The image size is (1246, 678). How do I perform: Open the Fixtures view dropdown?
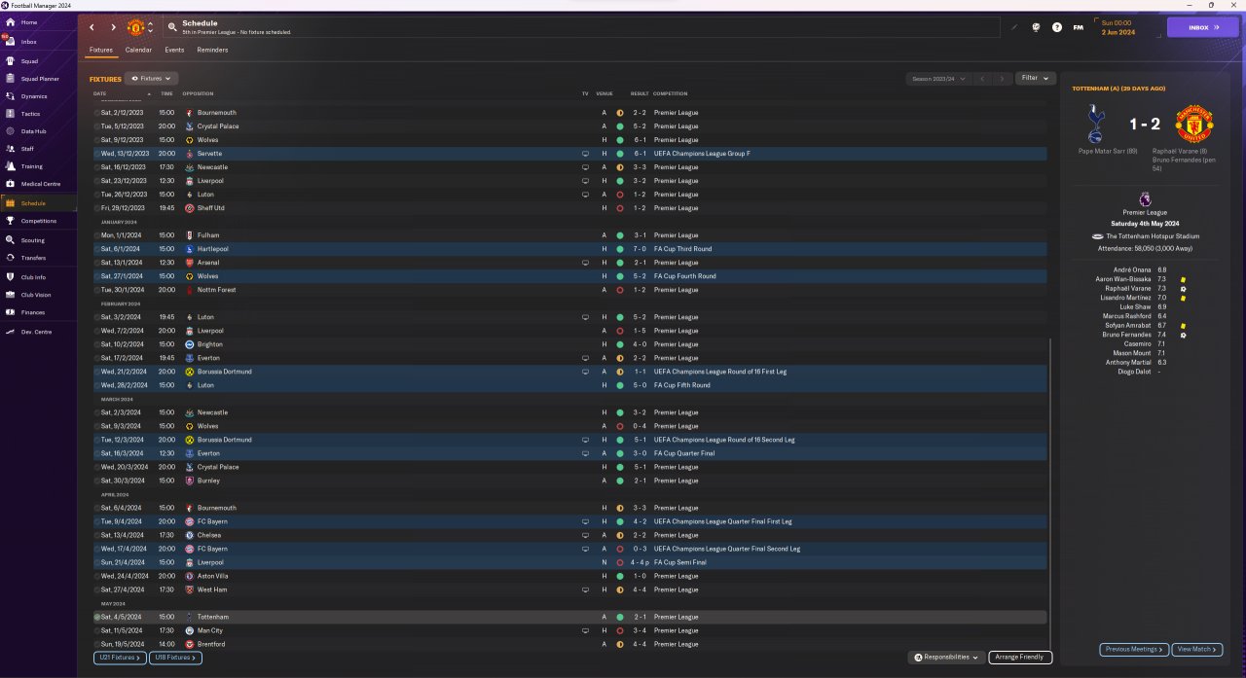tap(151, 78)
